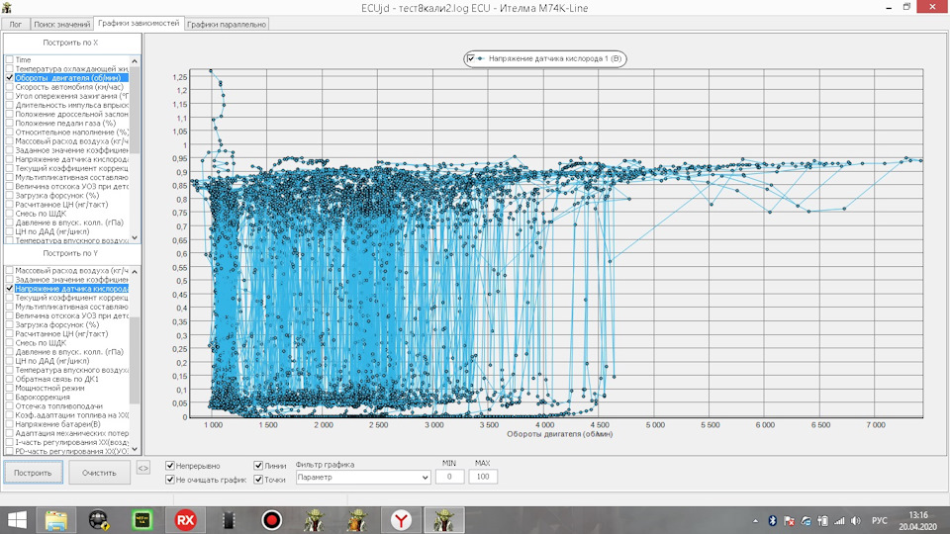The height and width of the screenshot is (534, 950).
Task: Check the 'Time' option in X list
Action: click(10, 60)
